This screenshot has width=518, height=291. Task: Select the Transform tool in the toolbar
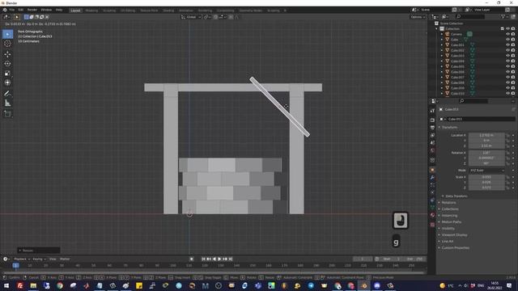tap(7, 82)
